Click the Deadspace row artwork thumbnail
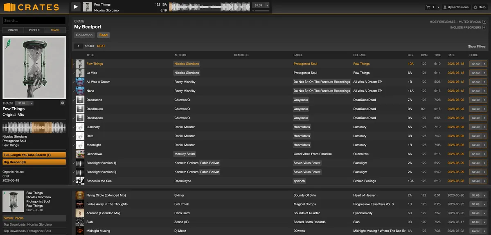Image resolution: width=491 pixels, height=235 pixels. point(80,118)
